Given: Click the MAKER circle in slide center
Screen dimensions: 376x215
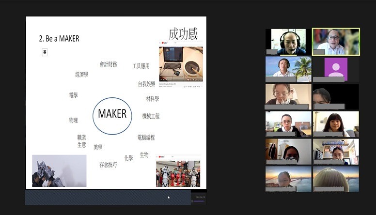Looking at the screenshot, I should (x=112, y=114).
